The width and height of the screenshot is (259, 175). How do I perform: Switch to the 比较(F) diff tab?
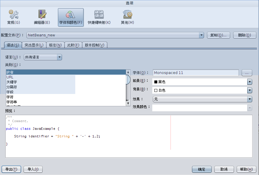tap(73, 45)
